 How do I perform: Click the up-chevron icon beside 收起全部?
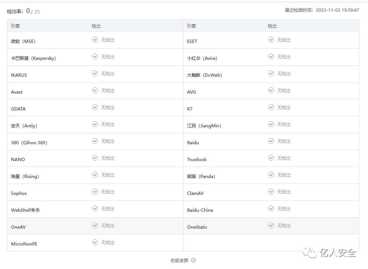click(193, 260)
